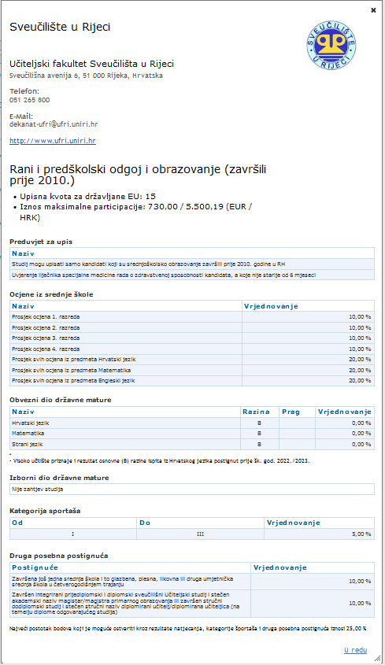This screenshot has height=665, width=385.
Task: Click 'Izborni dio državne mature' heading
Action: (x=59, y=478)
